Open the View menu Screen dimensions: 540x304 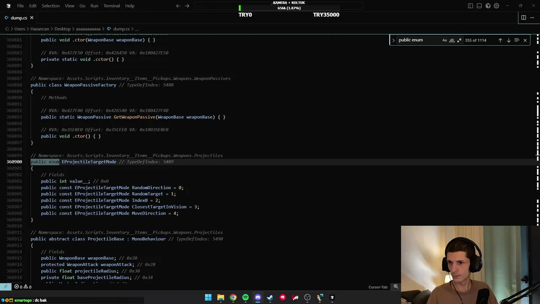pyautogui.click(x=70, y=6)
